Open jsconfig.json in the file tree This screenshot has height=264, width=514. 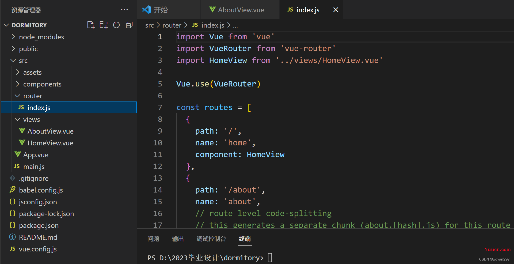click(69, 202)
